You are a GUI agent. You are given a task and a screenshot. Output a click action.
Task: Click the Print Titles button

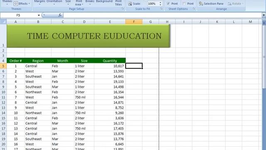pos(118,3)
